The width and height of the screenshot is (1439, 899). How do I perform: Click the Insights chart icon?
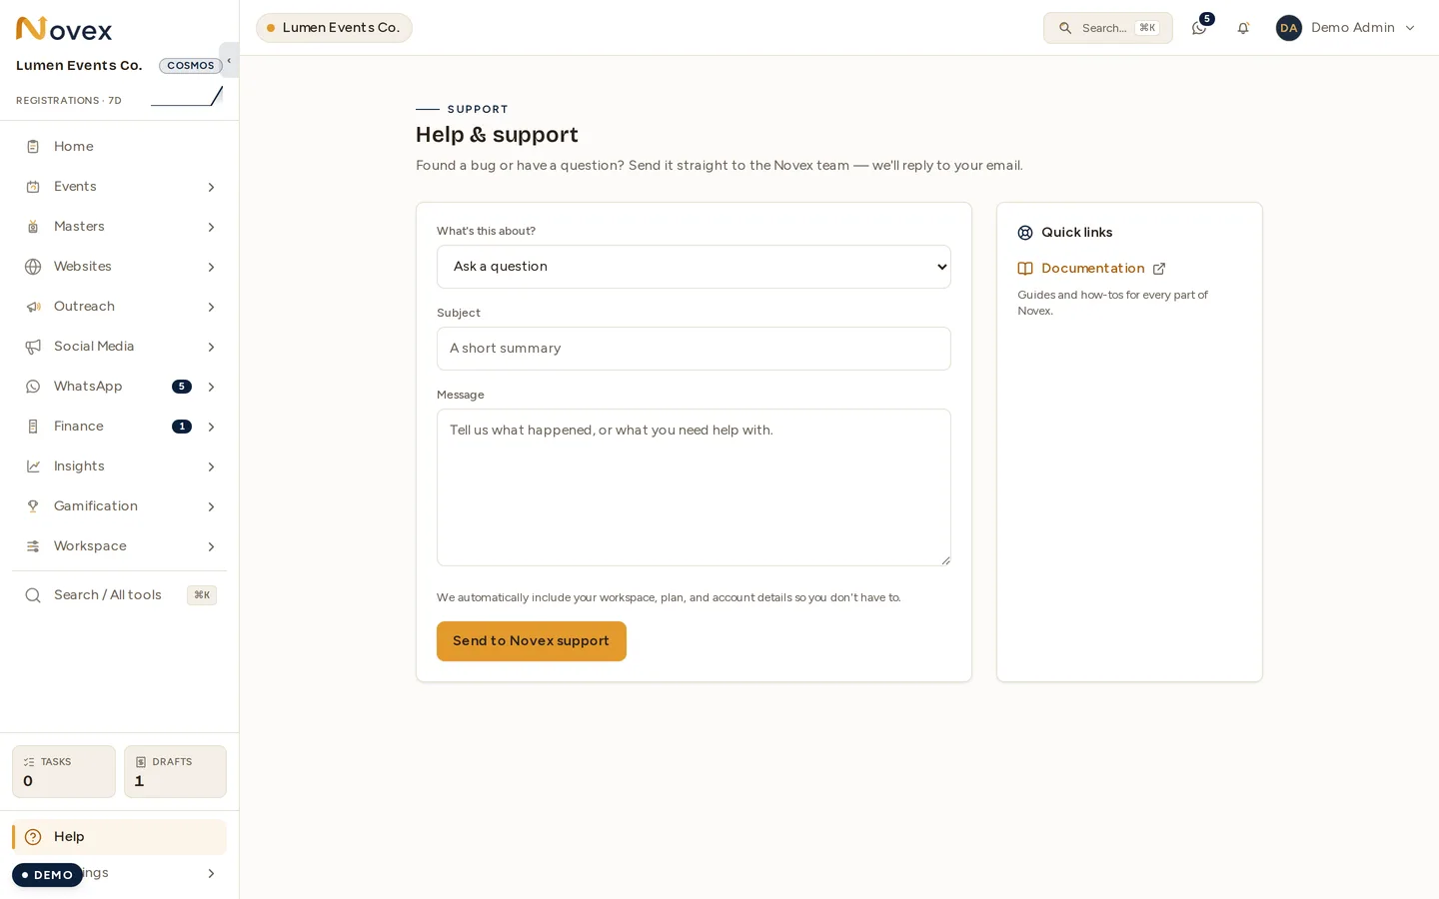click(x=33, y=466)
